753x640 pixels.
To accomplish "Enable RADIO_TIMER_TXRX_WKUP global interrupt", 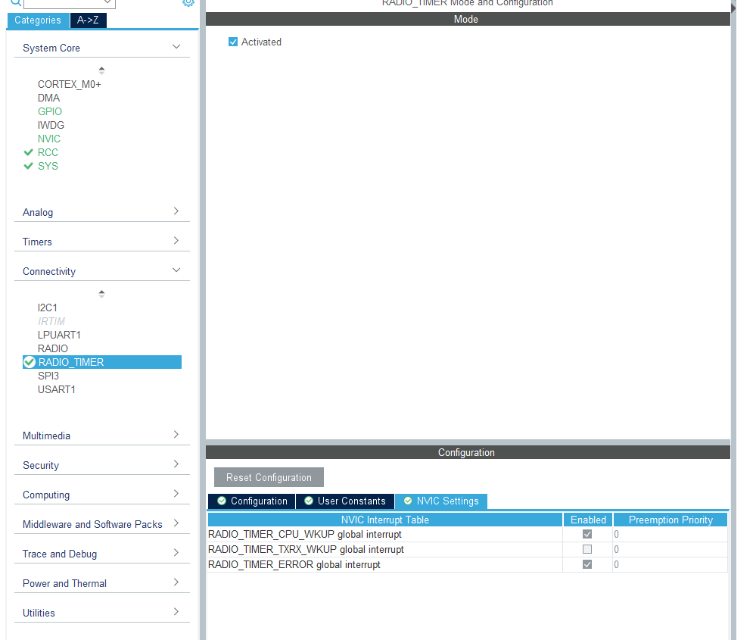I will click(587, 549).
